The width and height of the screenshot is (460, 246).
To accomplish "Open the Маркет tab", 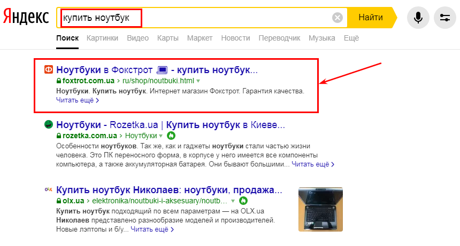I will tap(200, 38).
